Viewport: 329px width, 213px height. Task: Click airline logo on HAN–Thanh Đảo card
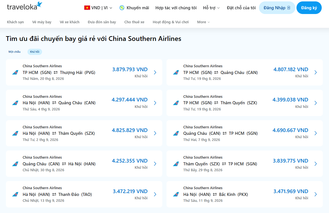click(15, 194)
